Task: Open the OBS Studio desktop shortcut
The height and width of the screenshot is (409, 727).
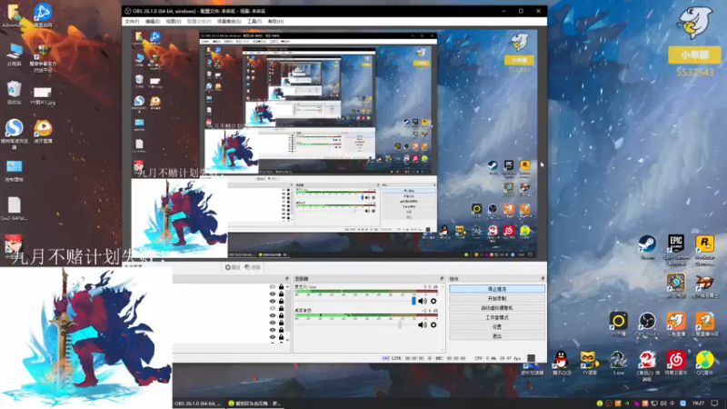Action: coord(647,324)
